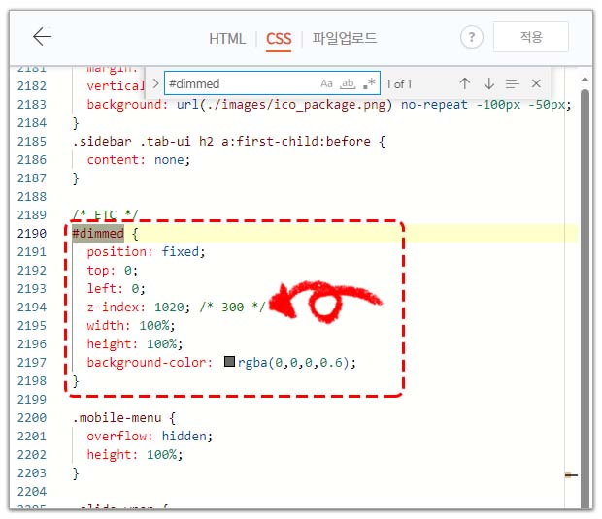Close the find search widget
The width and height of the screenshot is (602, 519).
click(536, 83)
